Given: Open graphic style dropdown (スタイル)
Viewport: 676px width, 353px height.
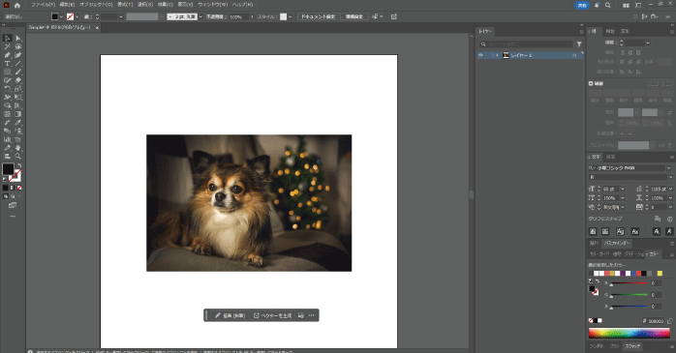Looking at the screenshot, I should (x=290, y=16).
